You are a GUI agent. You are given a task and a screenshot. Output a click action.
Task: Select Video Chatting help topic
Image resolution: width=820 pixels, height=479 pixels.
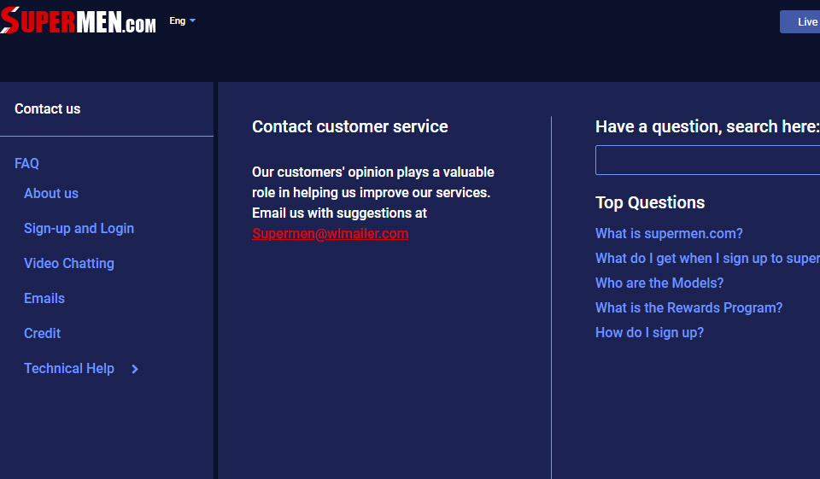(x=69, y=263)
